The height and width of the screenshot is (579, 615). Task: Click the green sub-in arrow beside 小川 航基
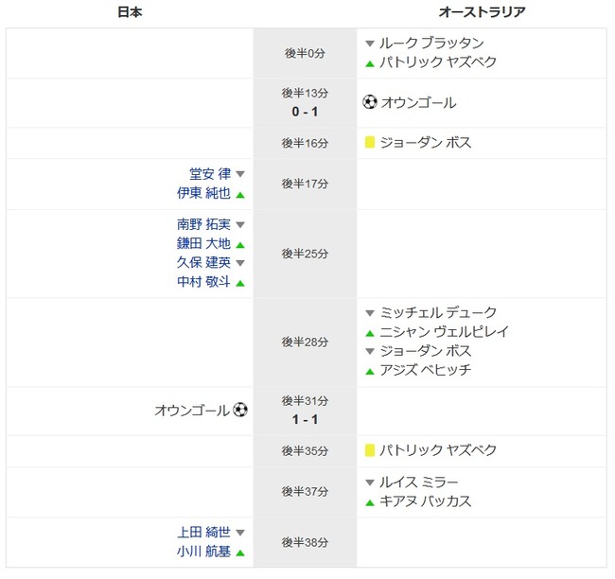click(240, 553)
